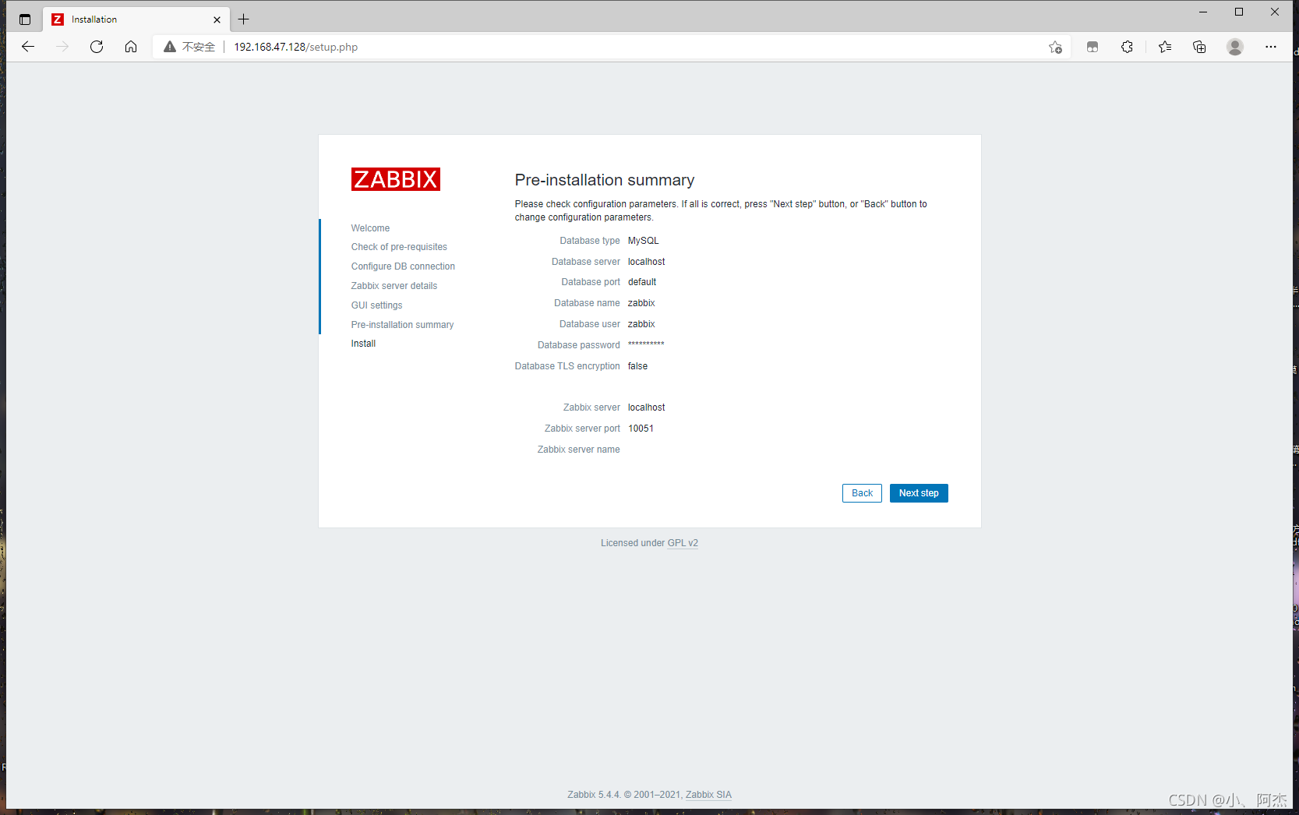Viewport: 1299px width, 815px height.
Task: Click the Install step in sidebar
Action: pyautogui.click(x=363, y=344)
